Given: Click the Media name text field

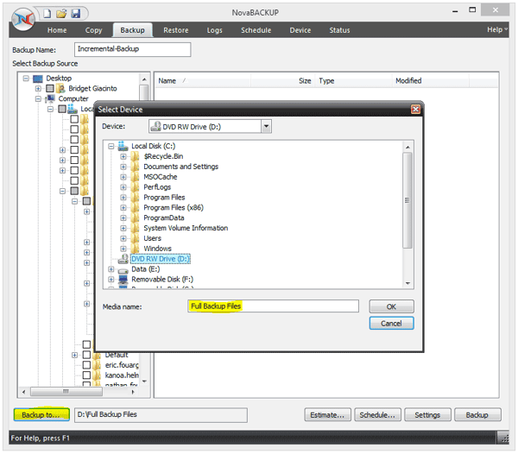Looking at the screenshot, I should click(273, 306).
